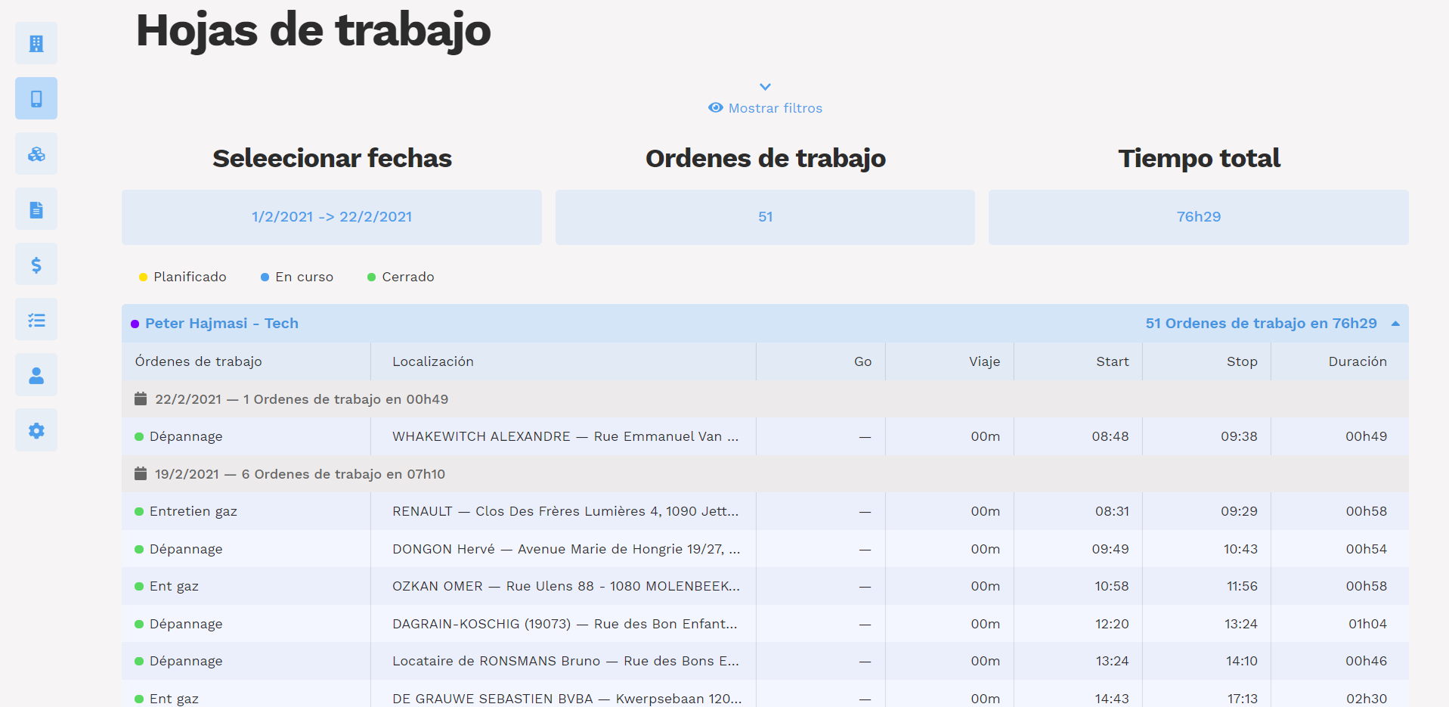This screenshot has height=707, width=1449.
Task: Select the mobile worksheets icon in sidebar
Action: pyautogui.click(x=36, y=98)
